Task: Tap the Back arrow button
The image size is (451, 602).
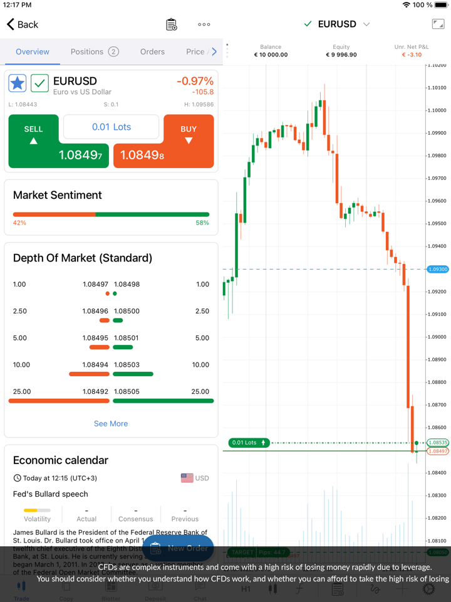Action: [x=23, y=24]
